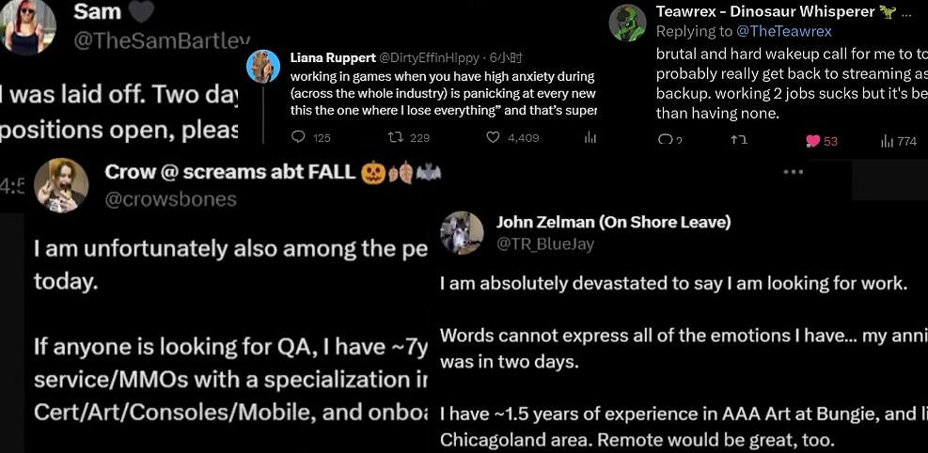This screenshot has width=928, height=453.
Task: Open Crow's profile picture
Action: pos(61,184)
